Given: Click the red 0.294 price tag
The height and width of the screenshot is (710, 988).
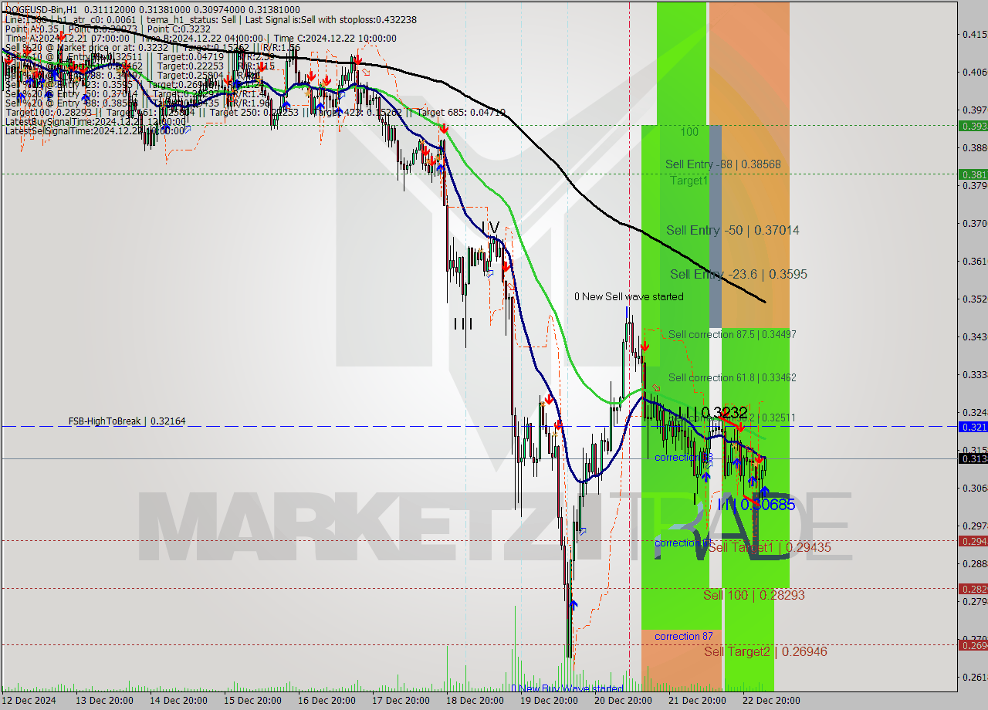Looking at the screenshot, I should tap(973, 541).
